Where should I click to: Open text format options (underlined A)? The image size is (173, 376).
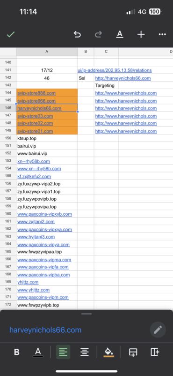(120, 34)
